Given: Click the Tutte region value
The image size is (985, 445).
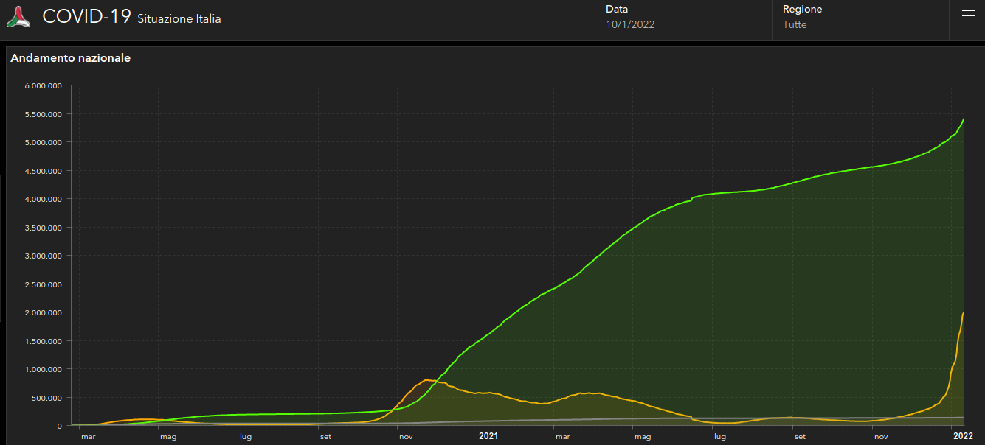Looking at the screenshot, I should (795, 24).
